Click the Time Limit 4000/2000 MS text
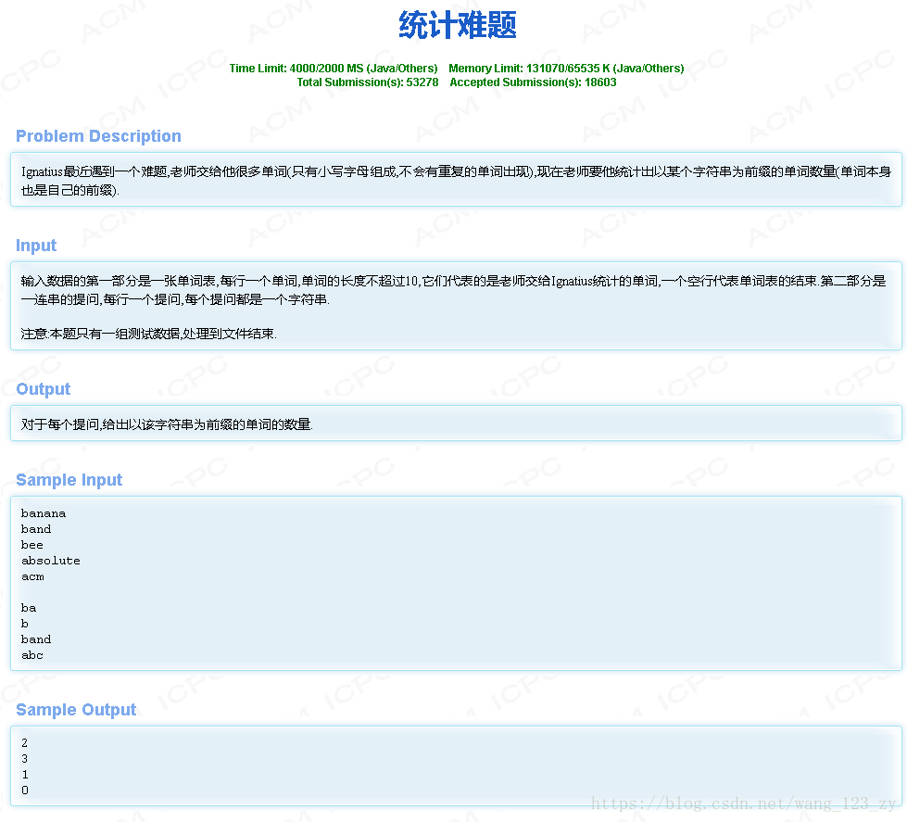Image resolution: width=907 pixels, height=822 pixels. tap(334, 69)
